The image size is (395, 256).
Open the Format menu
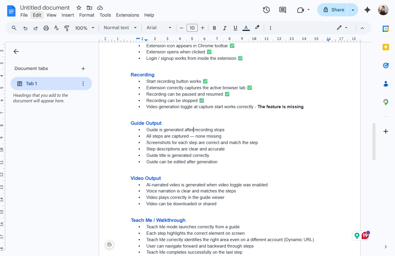[87, 15]
